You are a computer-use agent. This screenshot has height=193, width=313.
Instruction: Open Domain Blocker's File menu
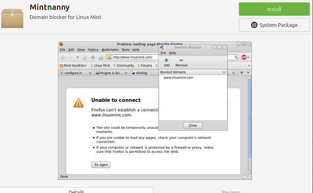163,53
